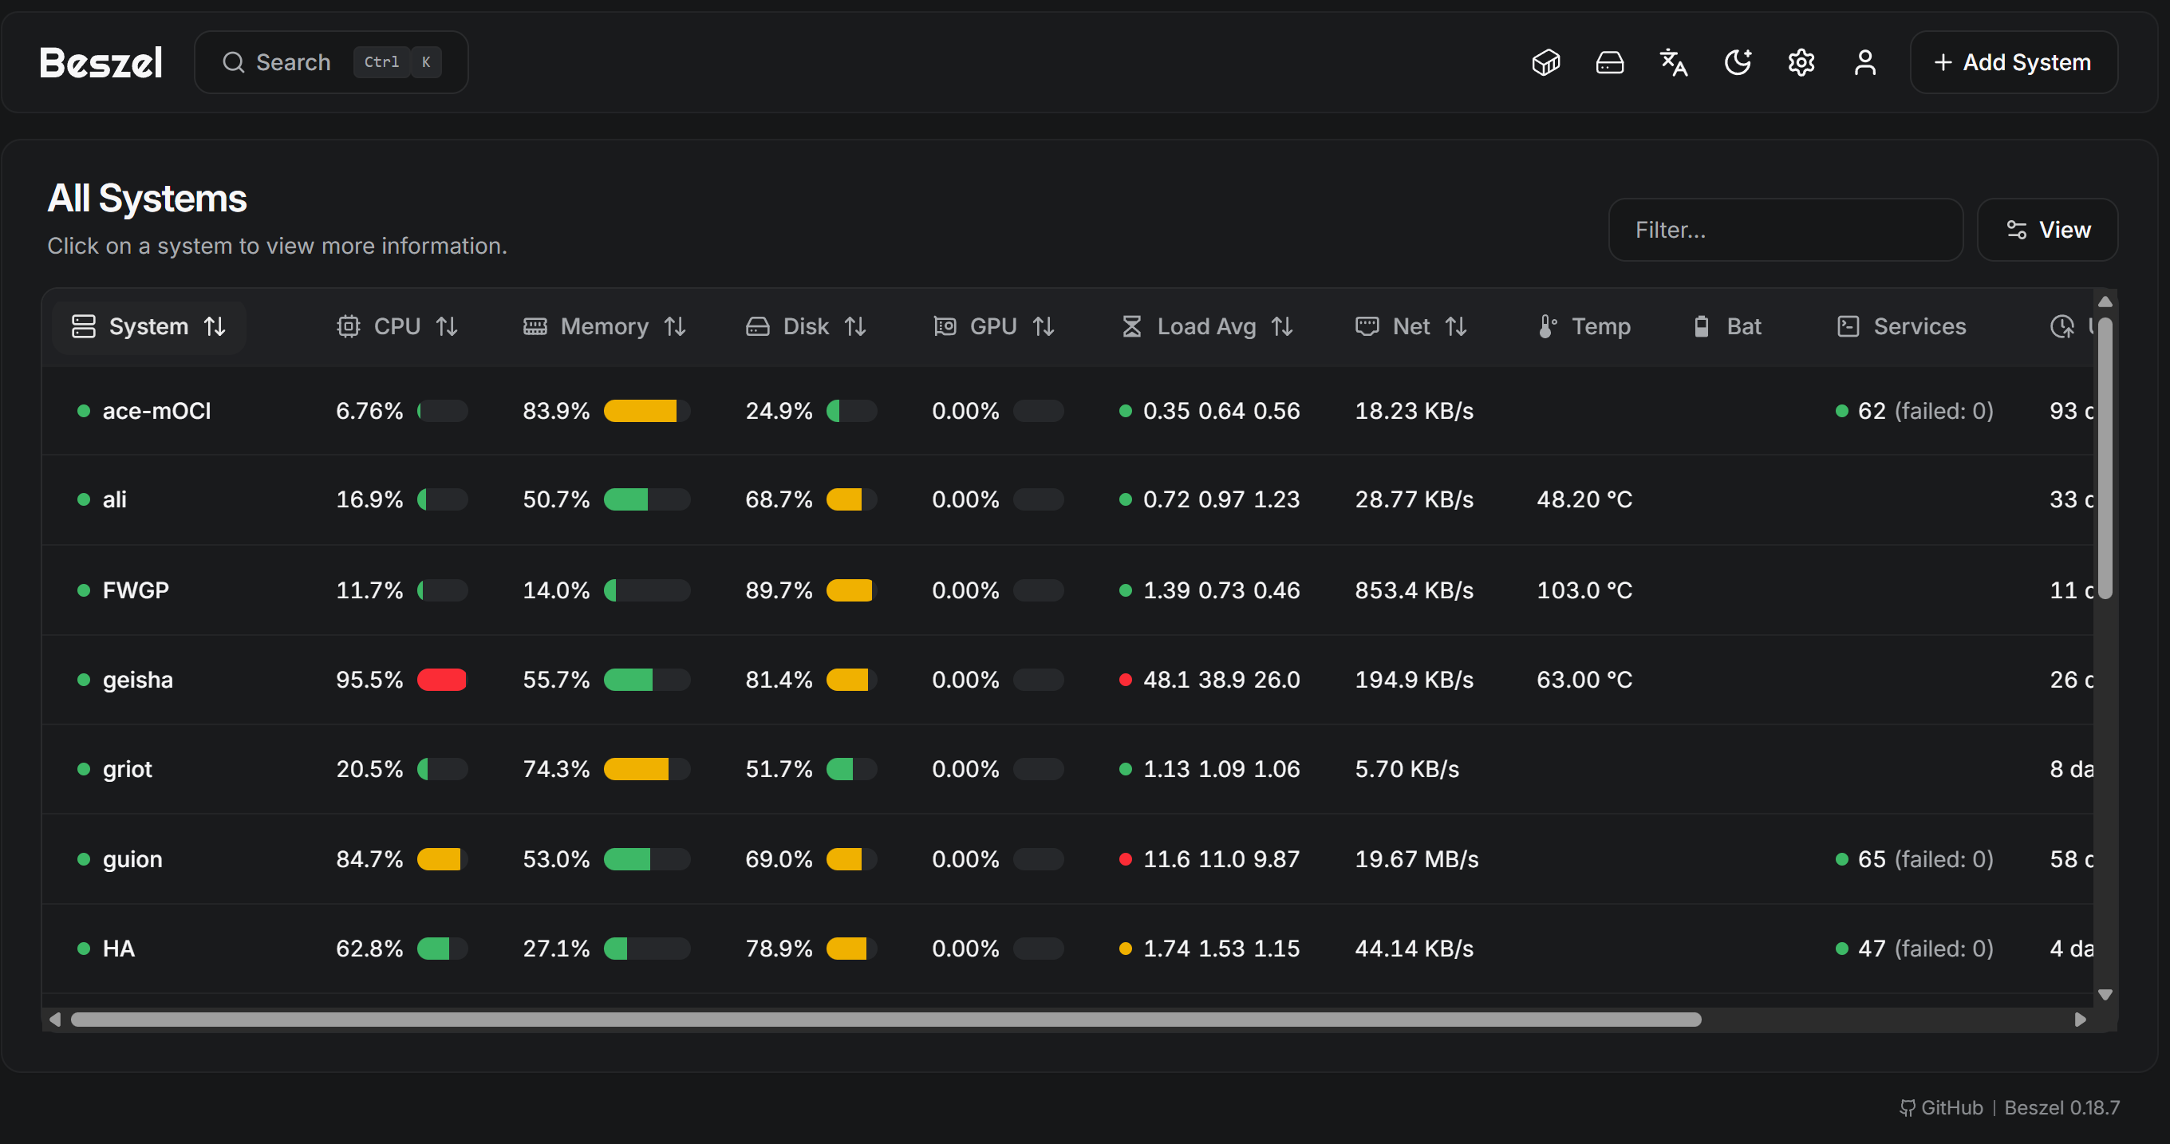Sort table by Memory column
The width and height of the screenshot is (2170, 1144).
[x=605, y=327]
